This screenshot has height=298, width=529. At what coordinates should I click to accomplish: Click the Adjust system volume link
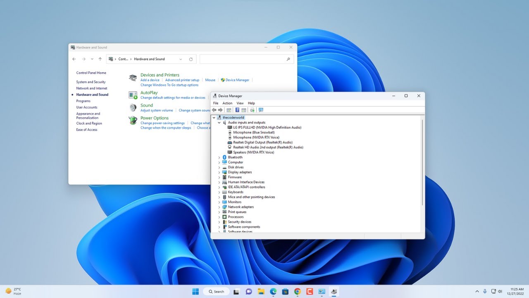[157, 110]
